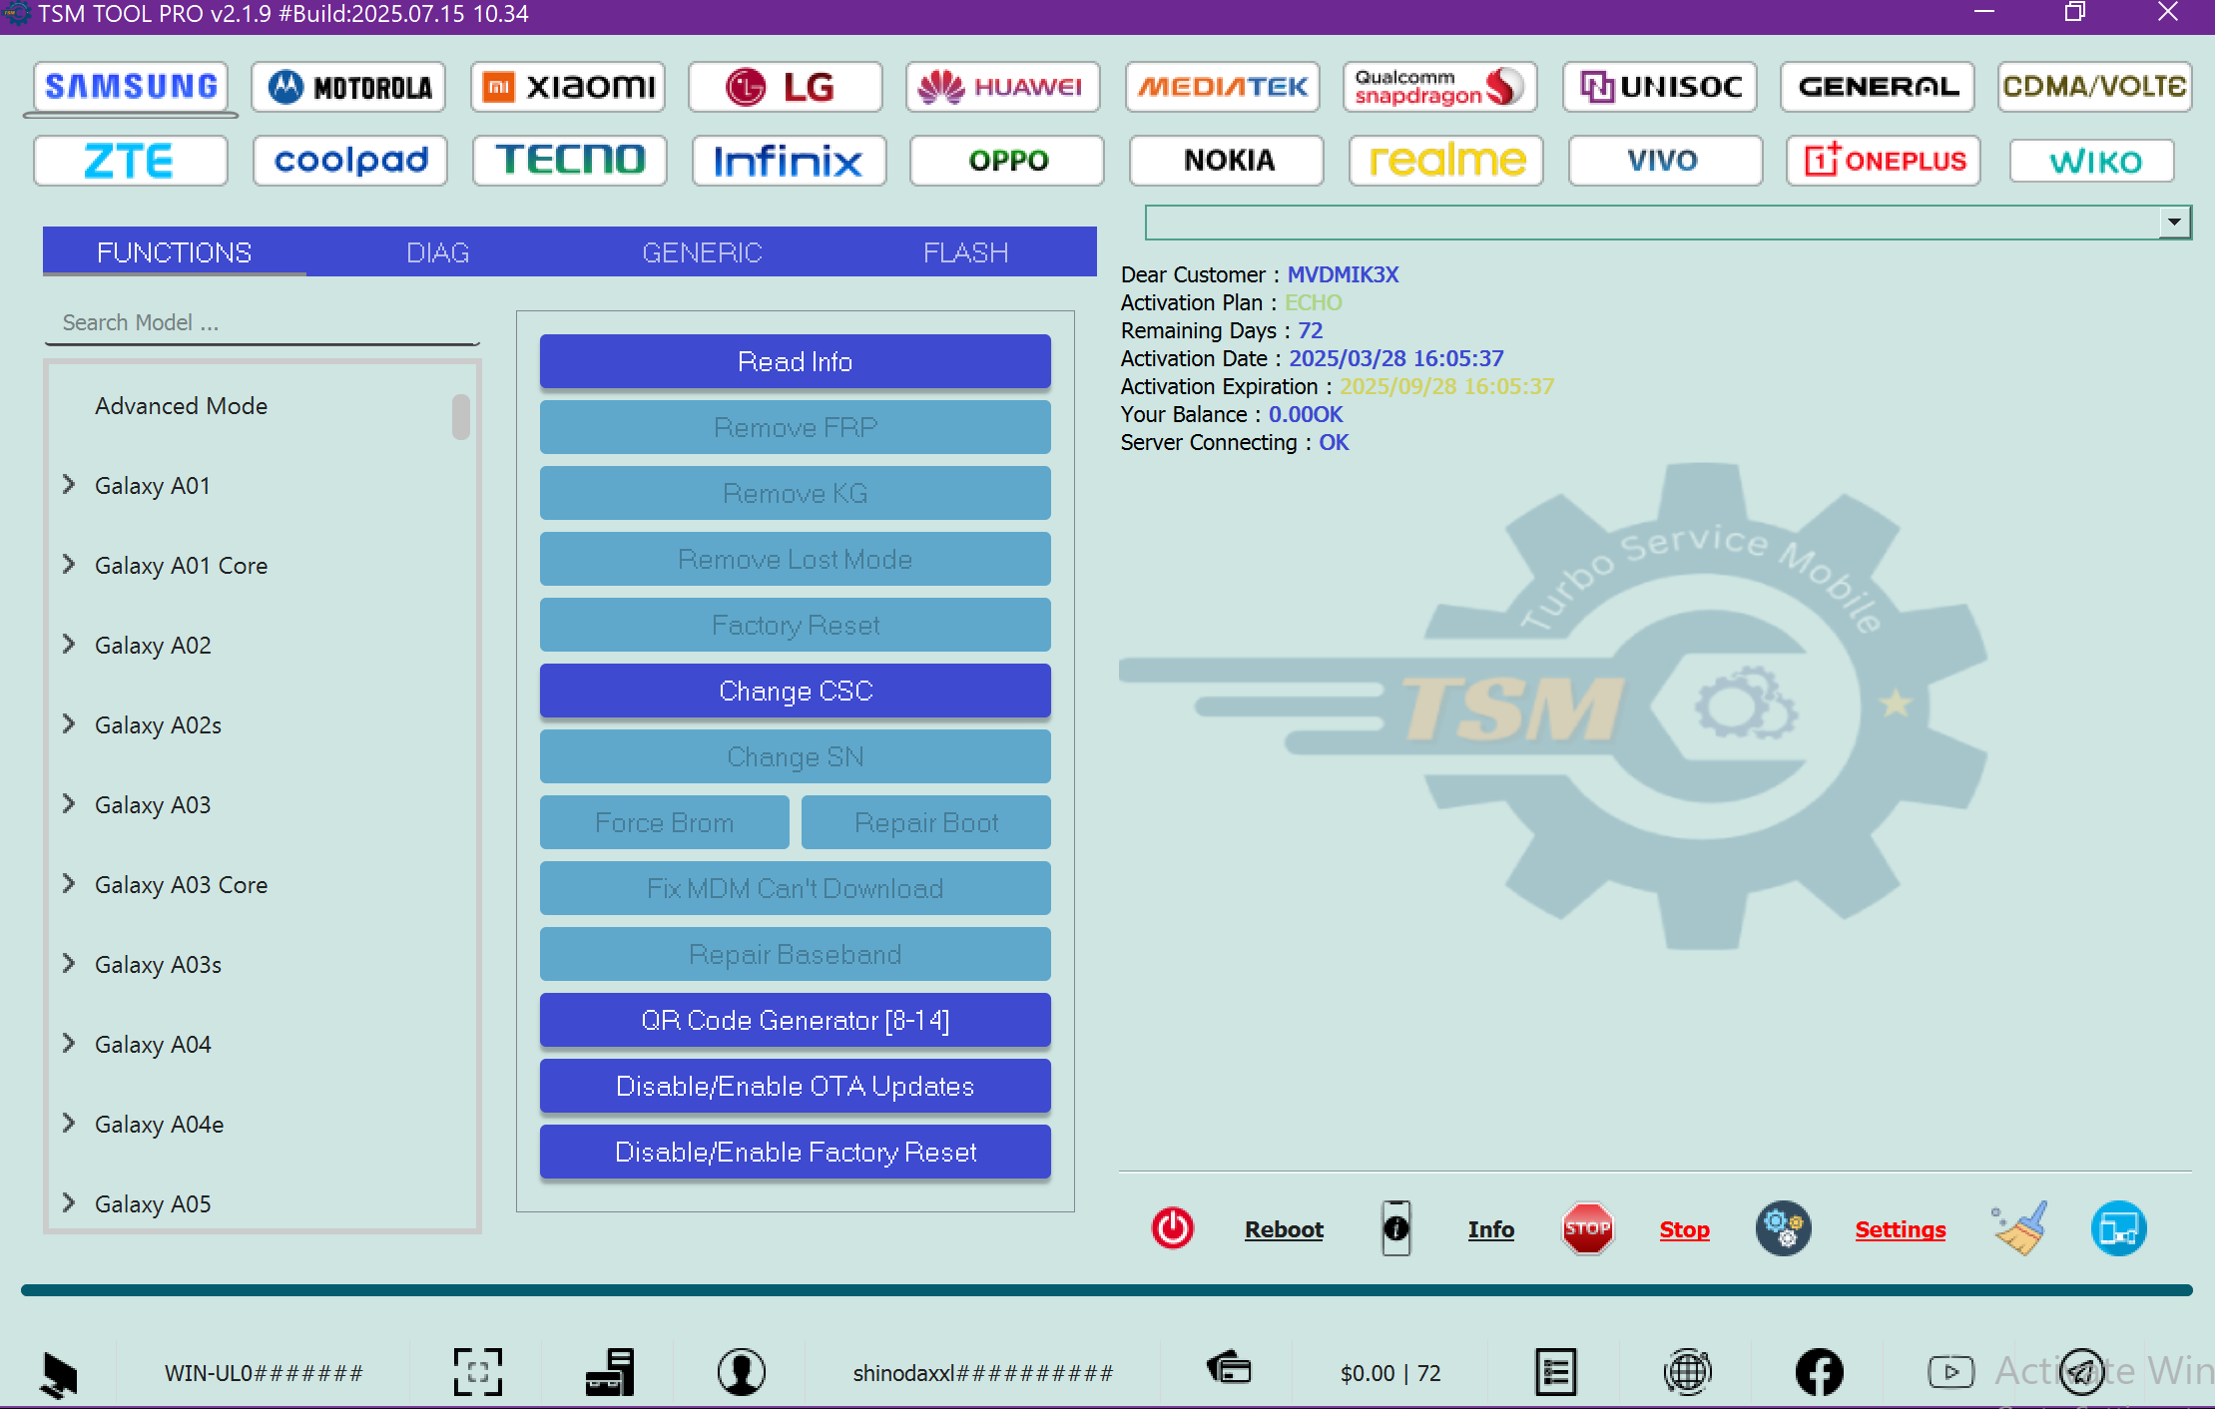Choose the Xiaomi brand logo

pyautogui.click(x=568, y=87)
